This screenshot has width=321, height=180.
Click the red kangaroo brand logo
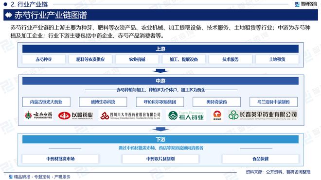(217, 115)
